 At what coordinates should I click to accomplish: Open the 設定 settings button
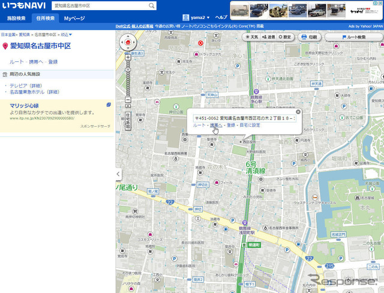pyautogui.click(x=285, y=37)
